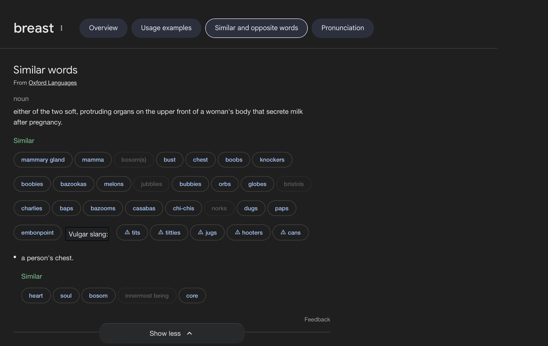Click the heart synonym chip
This screenshot has height=346, width=548.
pyautogui.click(x=36, y=296)
